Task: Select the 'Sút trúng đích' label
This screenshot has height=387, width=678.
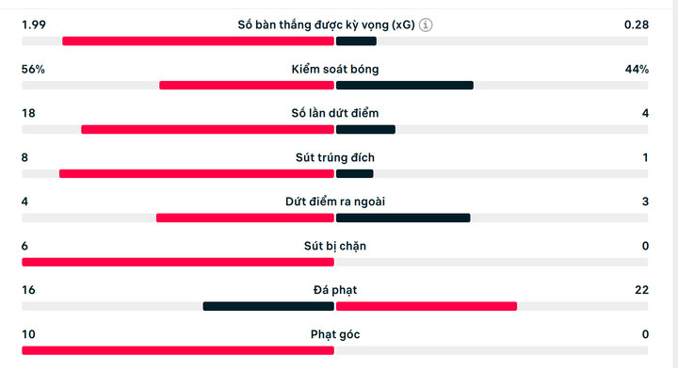Action: tap(335, 157)
